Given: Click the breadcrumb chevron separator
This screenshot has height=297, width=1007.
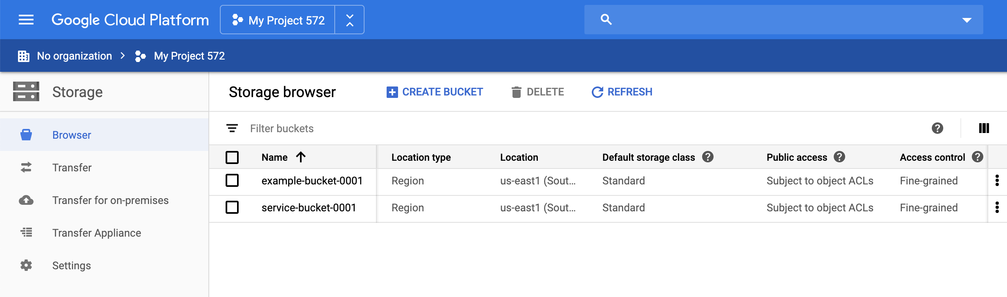Looking at the screenshot, I should click(x=123, y=55).
